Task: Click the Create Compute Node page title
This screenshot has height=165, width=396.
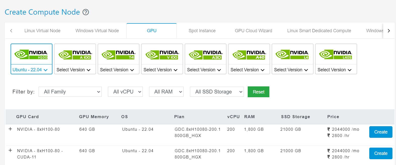Action: [42, 12]
